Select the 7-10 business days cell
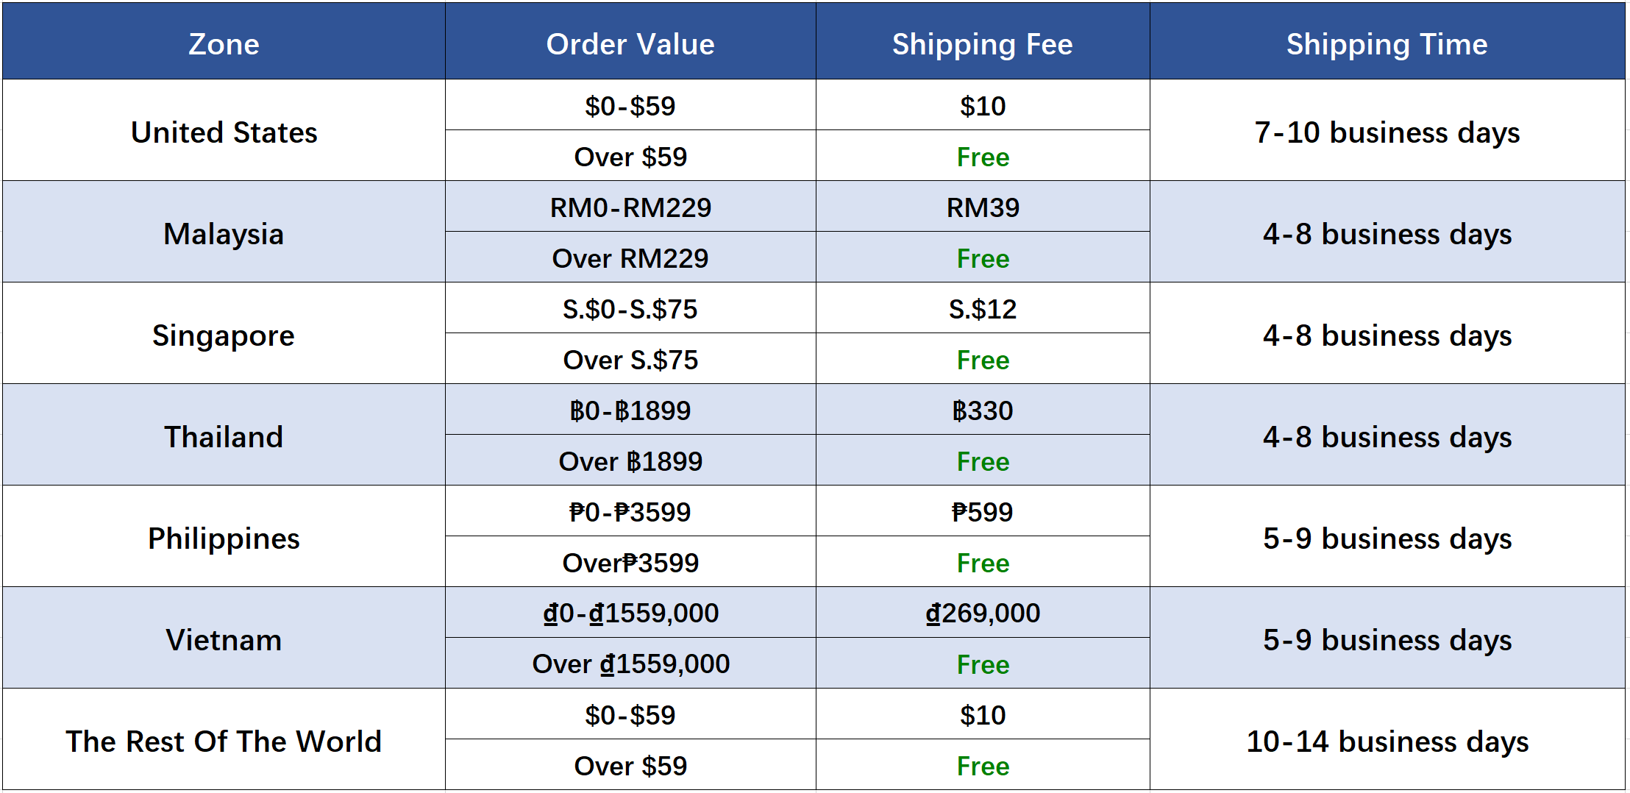 1387,132
